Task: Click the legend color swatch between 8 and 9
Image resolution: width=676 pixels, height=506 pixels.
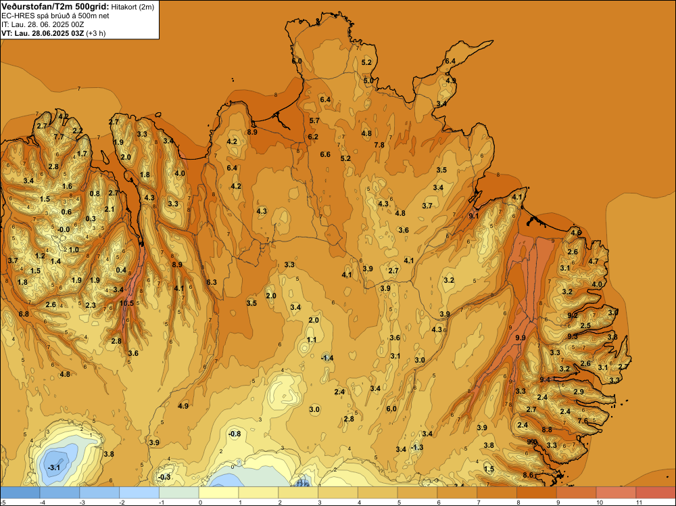Action: click(x=537, y=492)
